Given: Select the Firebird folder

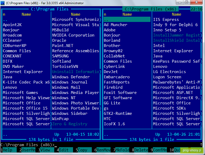Looking at the screenshot, I should [113, 87].
